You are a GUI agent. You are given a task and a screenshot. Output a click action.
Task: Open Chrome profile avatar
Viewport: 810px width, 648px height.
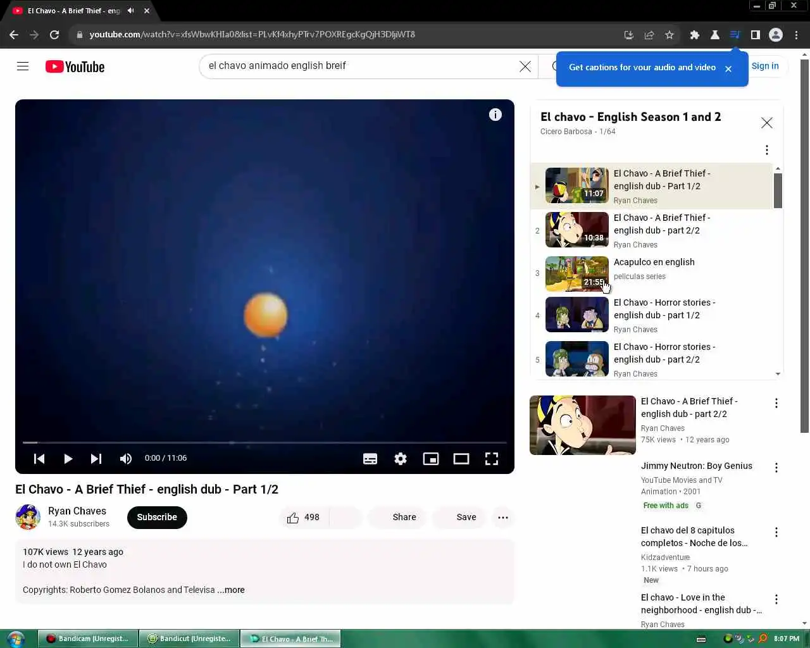776,35
